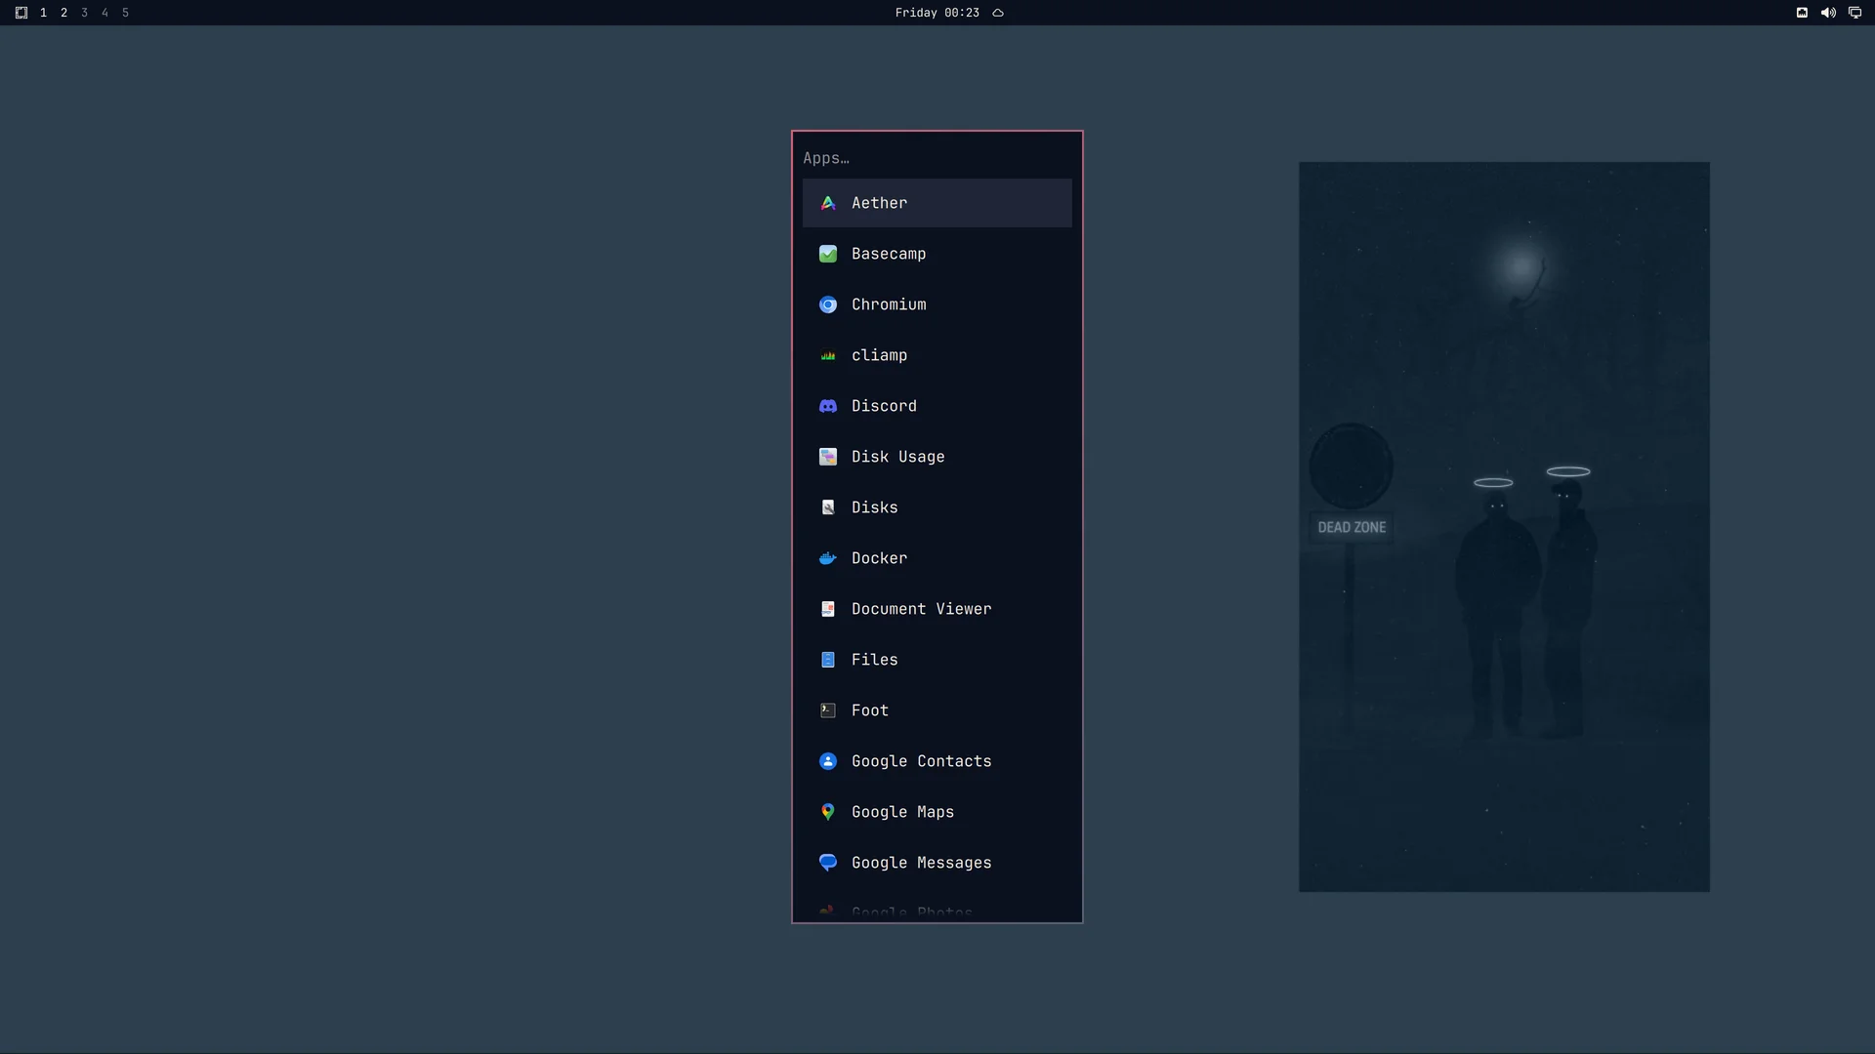Viewport: 1875px width, 1054px height.
Task: Open the Disks utility entry
Action: [937, 507]
